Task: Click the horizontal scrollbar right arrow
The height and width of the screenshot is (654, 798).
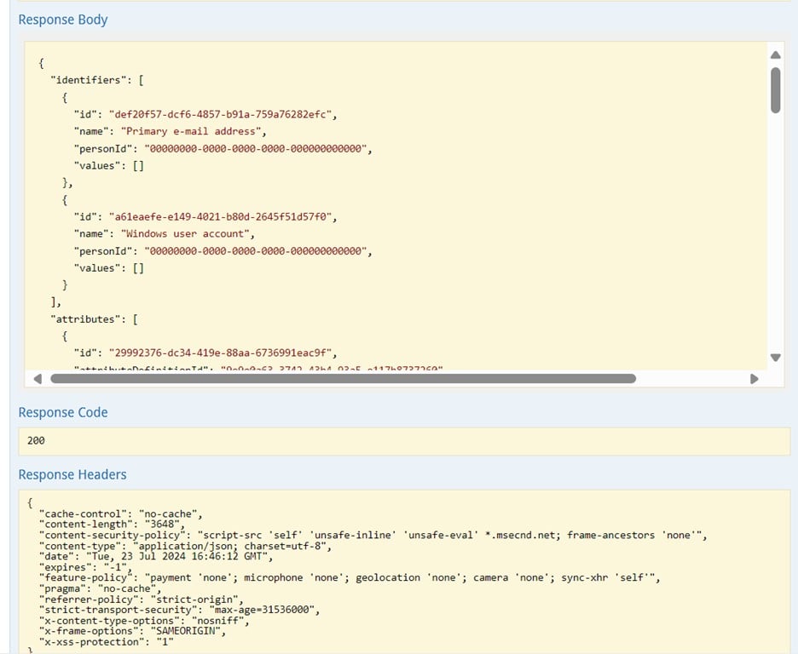Action: [754, 379]
